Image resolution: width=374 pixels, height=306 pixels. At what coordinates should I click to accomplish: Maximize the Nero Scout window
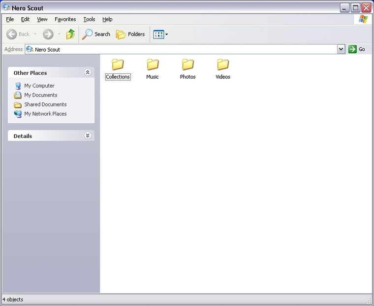click(355, 8)
